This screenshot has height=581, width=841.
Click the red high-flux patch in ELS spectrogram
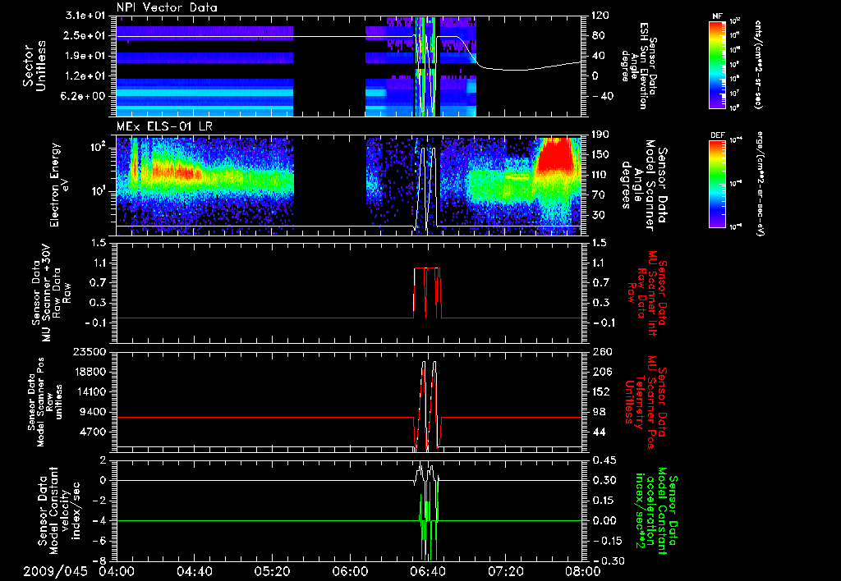click(x=557, y=157)
